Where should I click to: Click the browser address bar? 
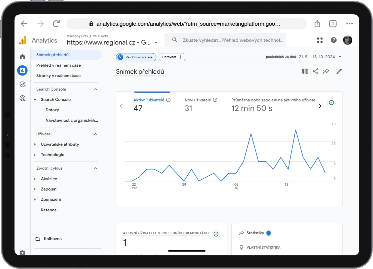pyautogui.click(x=187, y=24)
